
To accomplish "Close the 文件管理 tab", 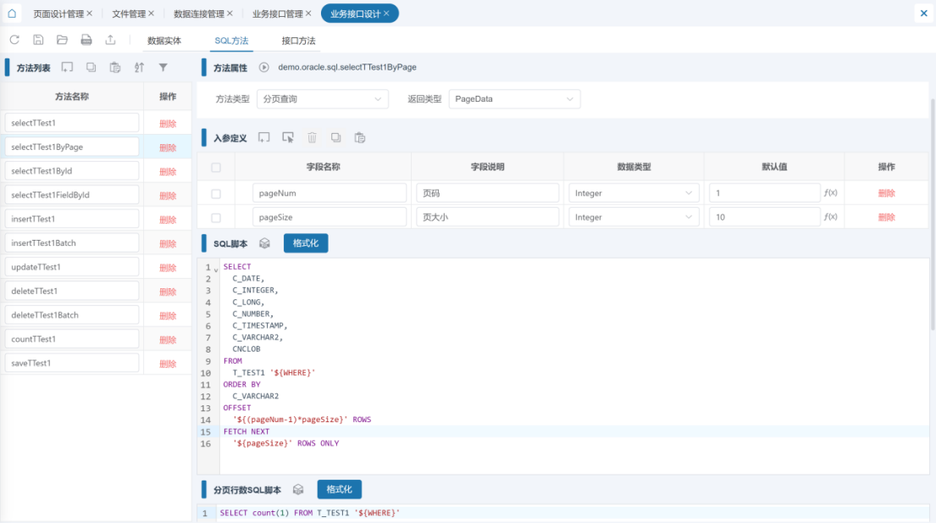I will click(x=151, y=13).
